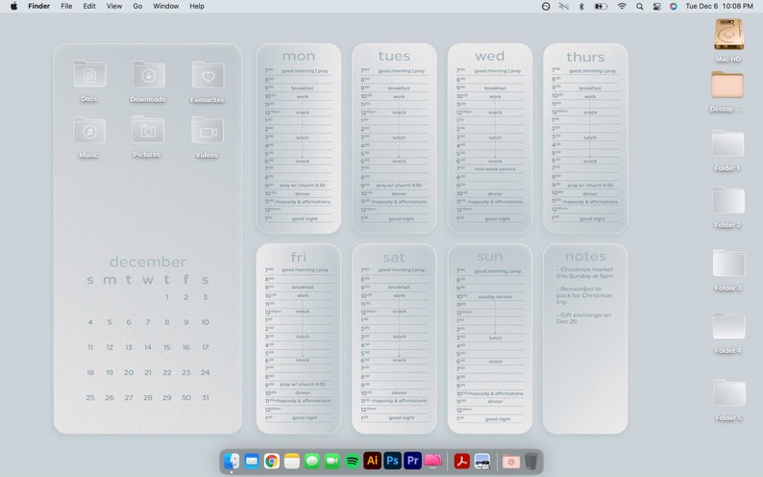Open Preview from the Dock
The height and width of the screenshot is (477, 763).
(x=482, y=461)
